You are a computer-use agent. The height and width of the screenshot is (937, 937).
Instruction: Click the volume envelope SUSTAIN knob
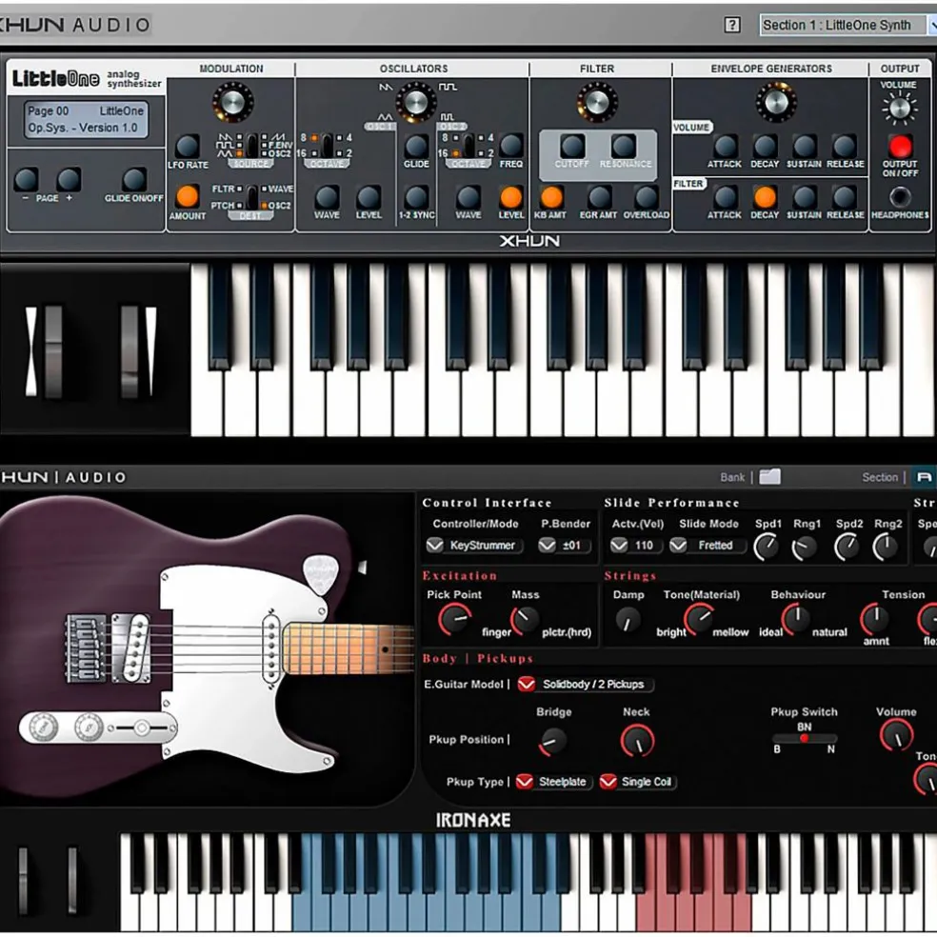point(805,146)
